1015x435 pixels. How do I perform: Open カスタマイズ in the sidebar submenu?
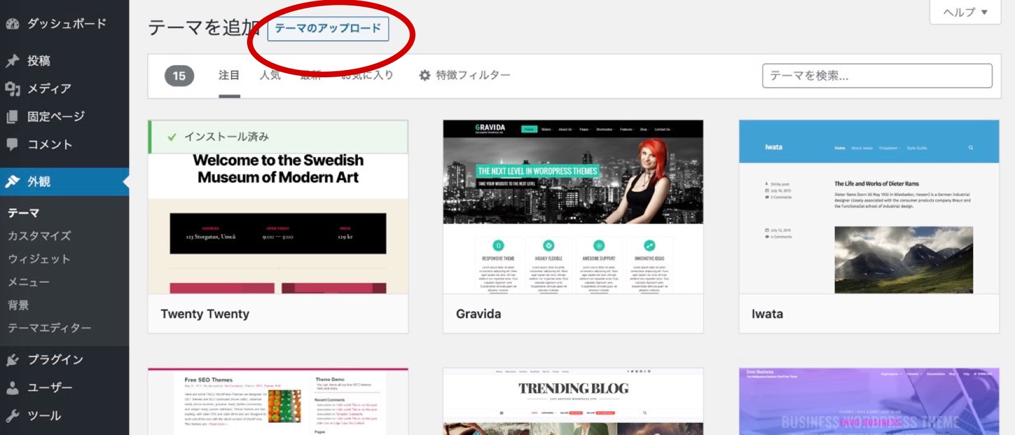coord(40,236)
